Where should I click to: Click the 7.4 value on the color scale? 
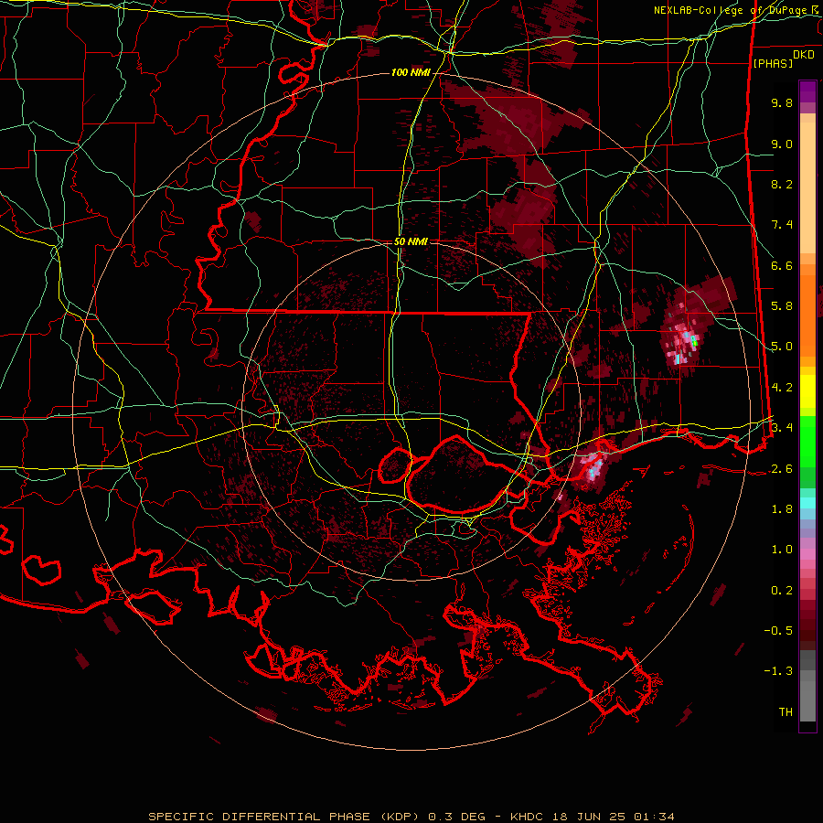tap(782, 225)
